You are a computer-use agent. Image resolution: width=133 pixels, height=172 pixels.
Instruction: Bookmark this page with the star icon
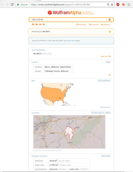point(112,5)
